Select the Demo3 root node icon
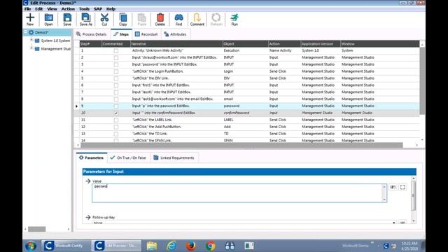This screenshot has width=448, height=252. (31, 32)
